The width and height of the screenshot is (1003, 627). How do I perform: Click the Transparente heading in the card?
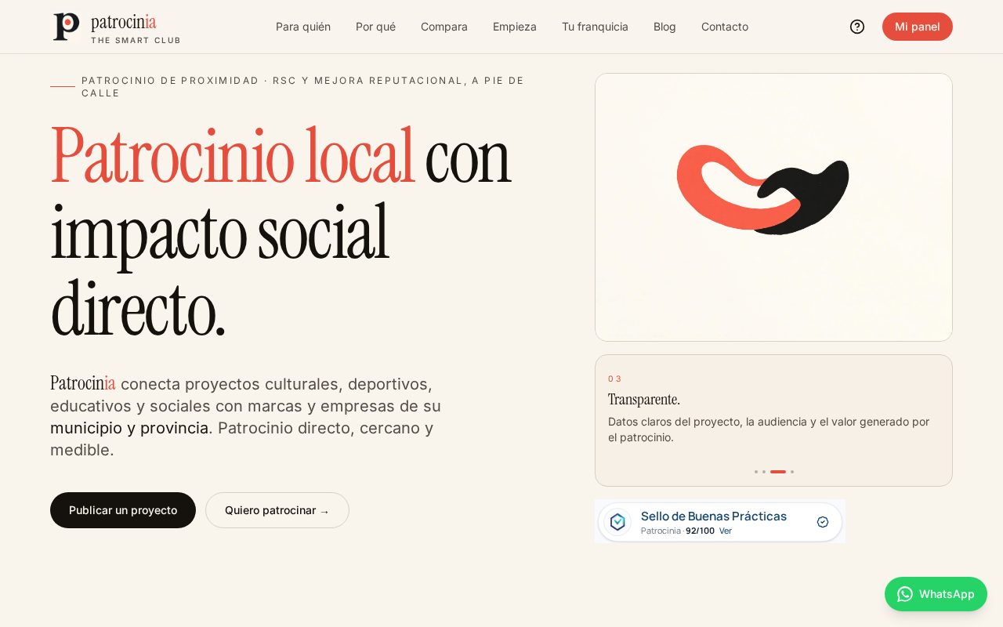coord(644,400)
